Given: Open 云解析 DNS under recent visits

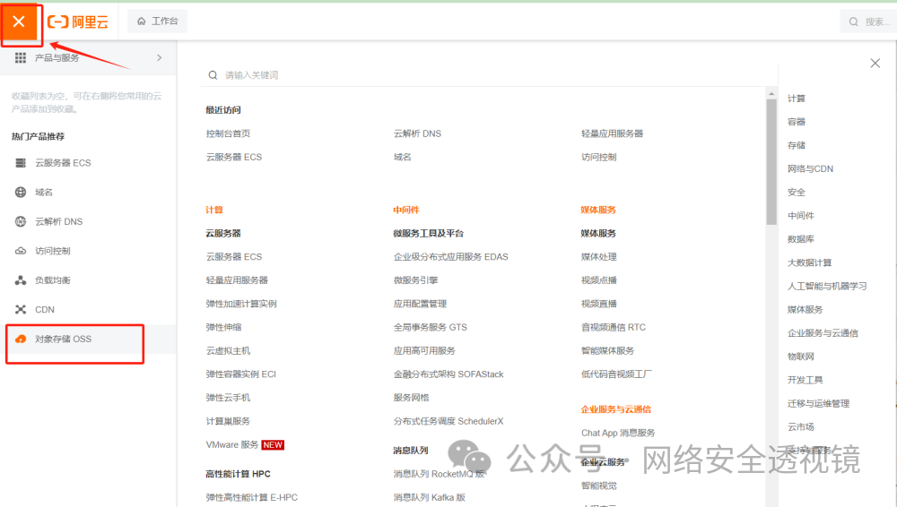Looking at the screenshot, I should pos(418,133).
